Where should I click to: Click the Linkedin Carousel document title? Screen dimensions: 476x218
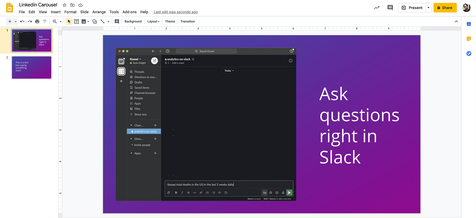tap(38, 5)
